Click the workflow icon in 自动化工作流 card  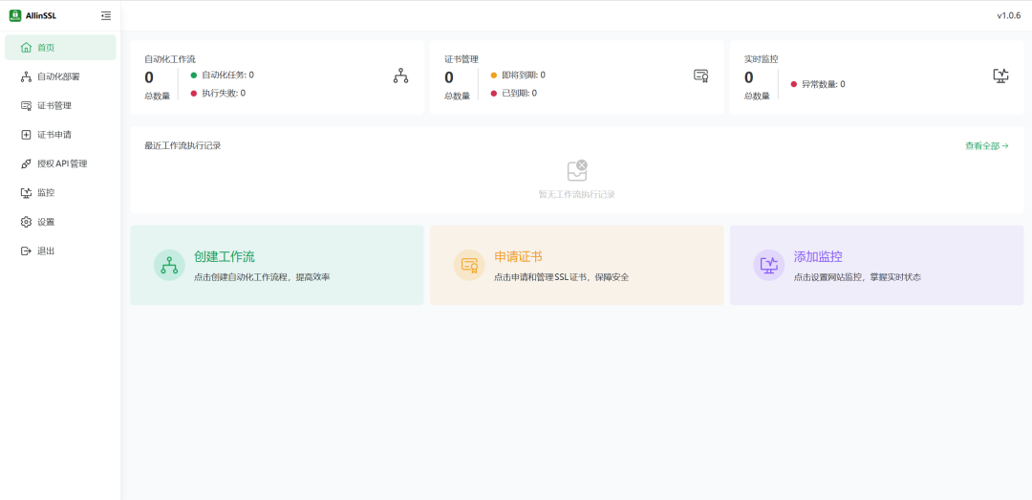tap(400, 76)
